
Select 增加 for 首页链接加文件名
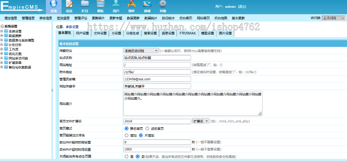[126, 135]
